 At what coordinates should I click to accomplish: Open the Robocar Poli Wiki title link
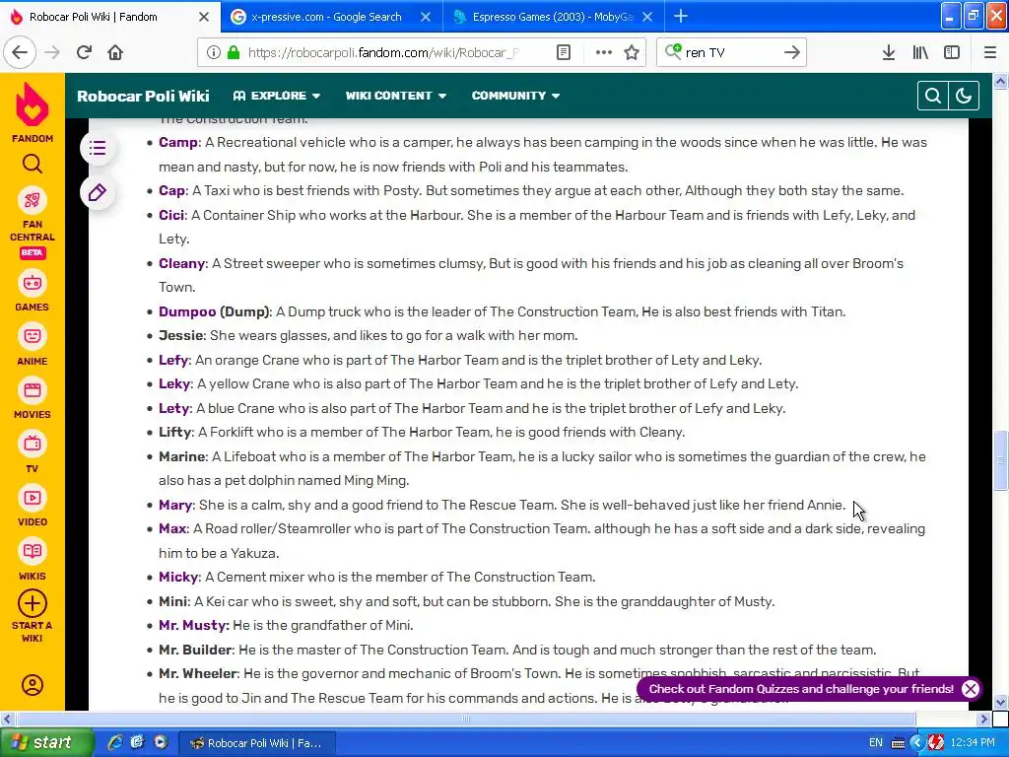point(143,96)
